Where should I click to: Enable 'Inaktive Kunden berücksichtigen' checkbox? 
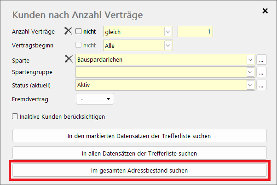pyautogui.click(x=15, y=116)
